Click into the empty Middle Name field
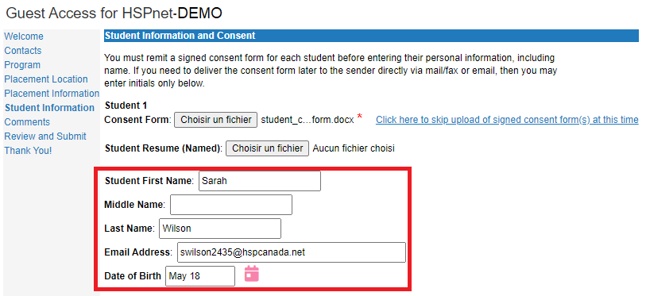This screenshot has width=646, height=296. (x=231, y=205)
